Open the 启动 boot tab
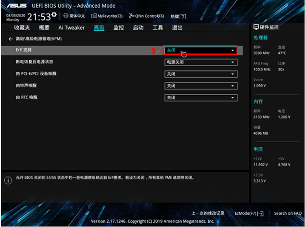Image resolution: width=305 pixels, height=227 pixels. 138,28
